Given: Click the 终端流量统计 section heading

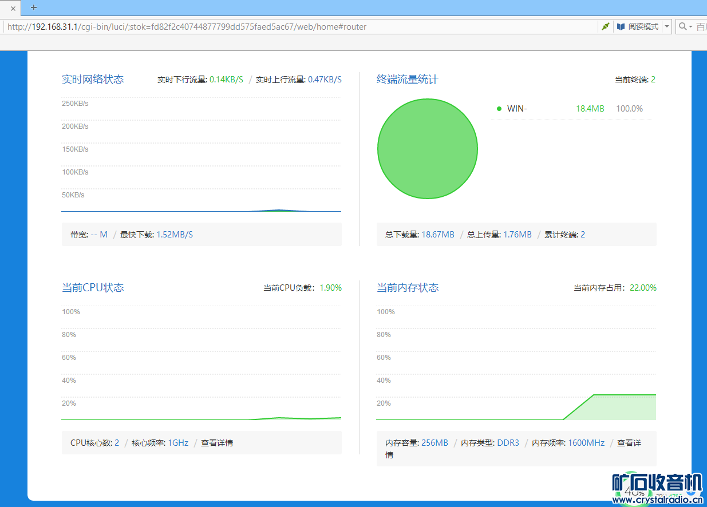Looking at the screenshot, I should [x=408, y=80].
